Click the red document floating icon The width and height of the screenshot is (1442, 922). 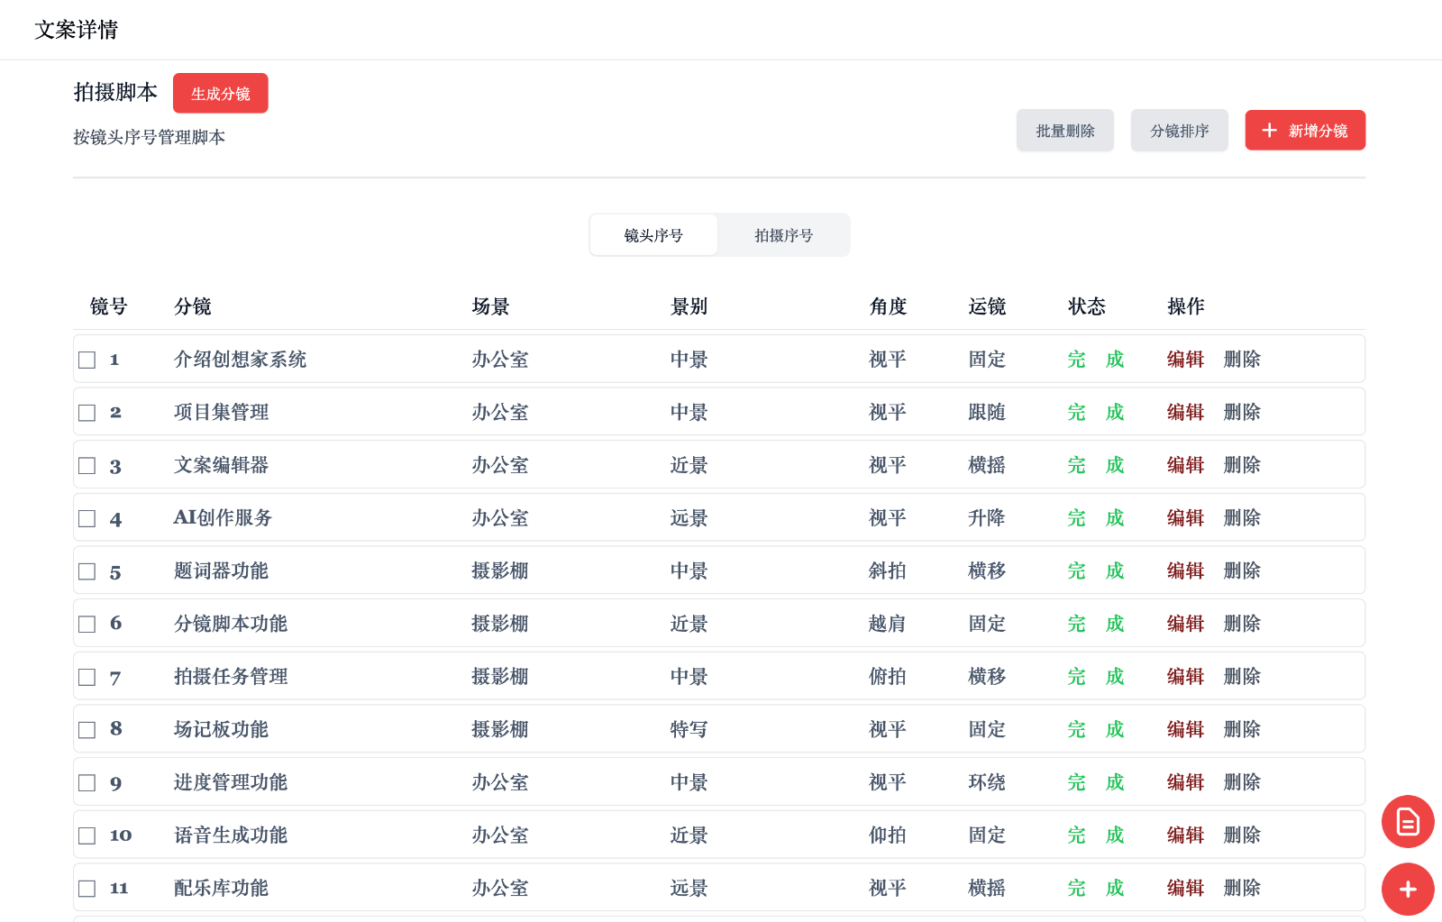pos(1408,821)
